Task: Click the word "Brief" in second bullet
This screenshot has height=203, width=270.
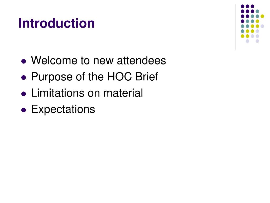Action: 147,76
